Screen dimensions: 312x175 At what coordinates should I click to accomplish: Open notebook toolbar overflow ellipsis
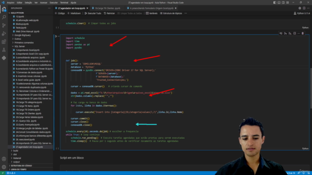186,13
